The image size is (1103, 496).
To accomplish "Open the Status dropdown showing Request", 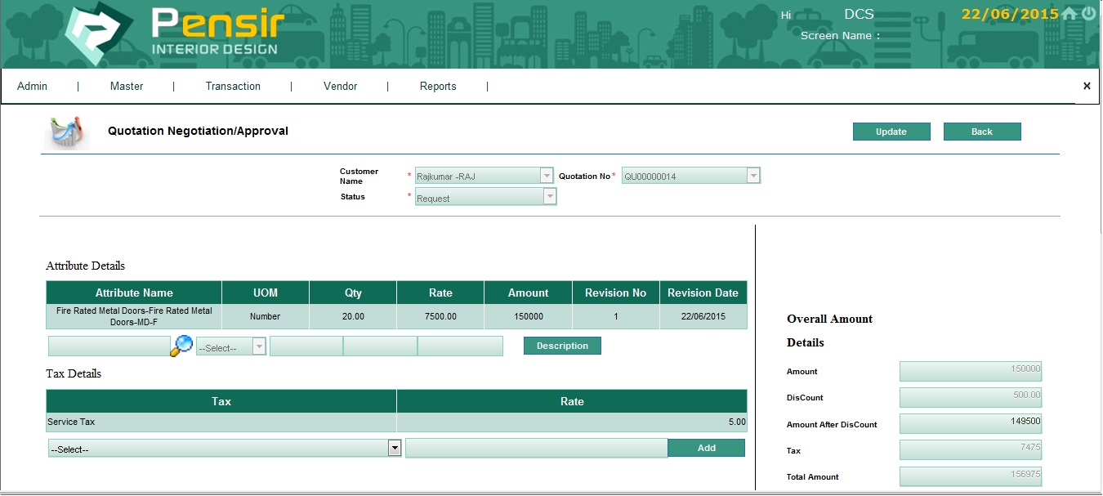I will coord(485,198).
